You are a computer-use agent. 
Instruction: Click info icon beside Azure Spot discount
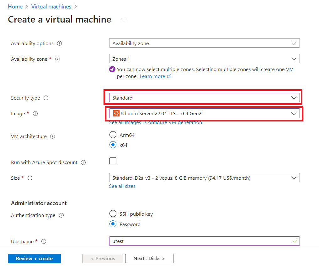83,162
